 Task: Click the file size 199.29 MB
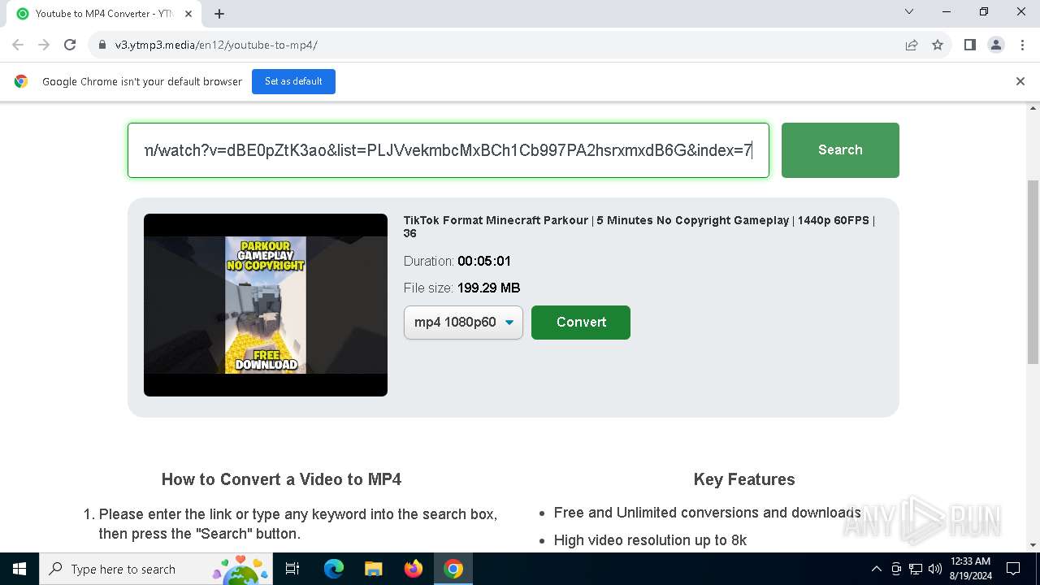tap(488, 288)
